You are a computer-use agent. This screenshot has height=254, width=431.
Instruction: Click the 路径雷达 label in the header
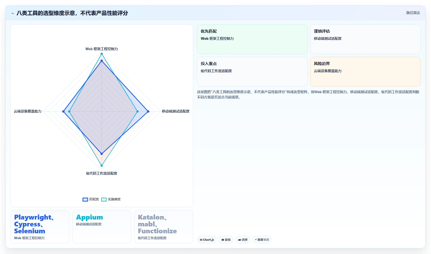[x=413, y=13]
